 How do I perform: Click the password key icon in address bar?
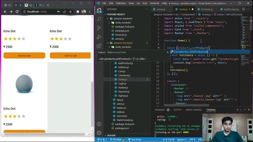pos(59,11)
